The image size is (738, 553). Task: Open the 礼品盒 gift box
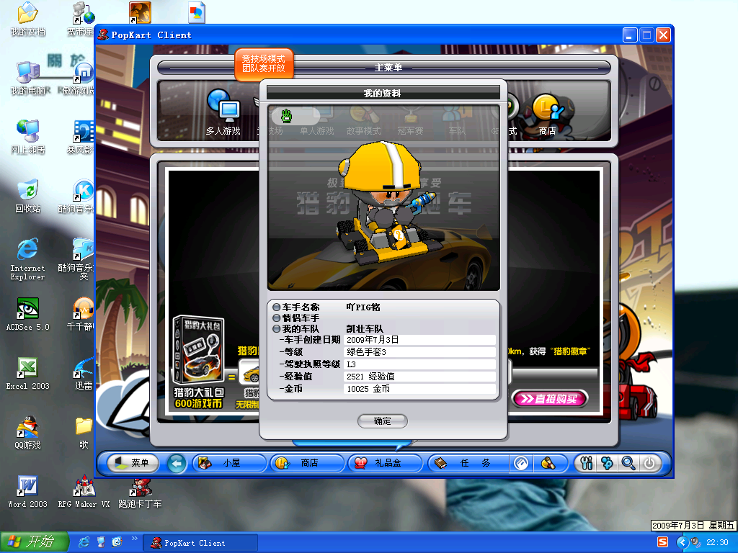coord(385,463)
